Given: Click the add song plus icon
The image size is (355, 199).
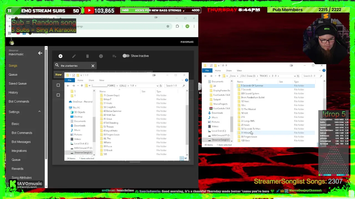Looking at the screenshot, I should [x=60, y=56].
